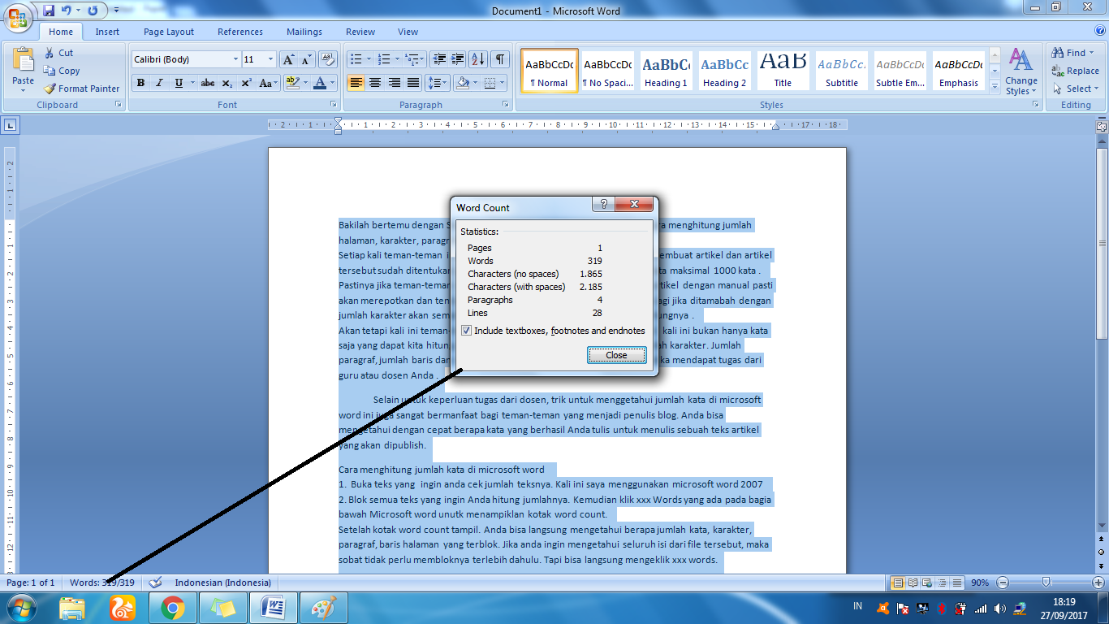Click the Paste clipboard icon
This screenshot has height=624, width=1109.
point(24,60)
